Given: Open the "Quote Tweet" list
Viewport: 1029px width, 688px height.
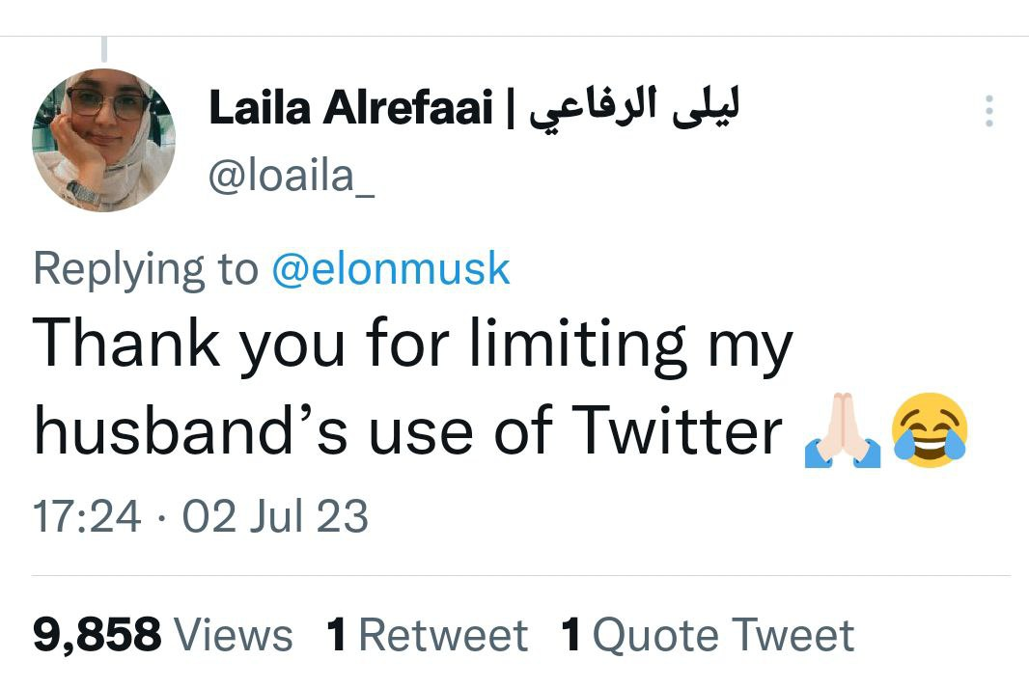Looking at the screenshot, I should (723, 635).
